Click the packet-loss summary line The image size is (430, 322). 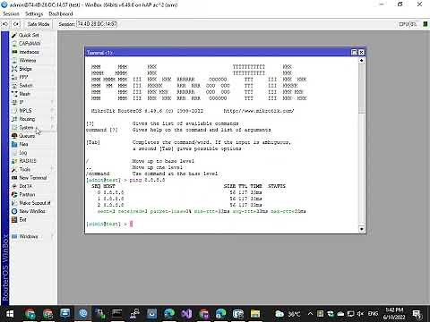[x=202, y=211]
